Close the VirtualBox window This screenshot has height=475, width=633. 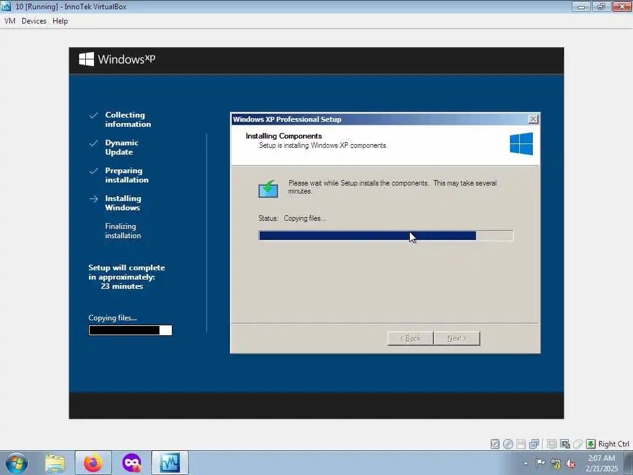tap(622, 6)
